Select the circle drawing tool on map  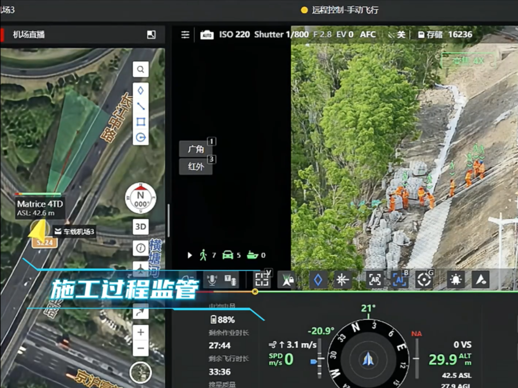(x=141, y=137)
